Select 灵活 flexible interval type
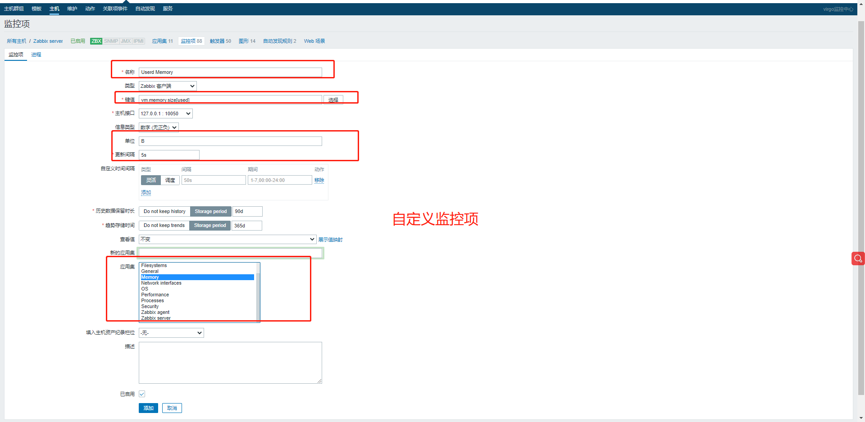Screen dimensions: 865x422 [x=151, y=180]
